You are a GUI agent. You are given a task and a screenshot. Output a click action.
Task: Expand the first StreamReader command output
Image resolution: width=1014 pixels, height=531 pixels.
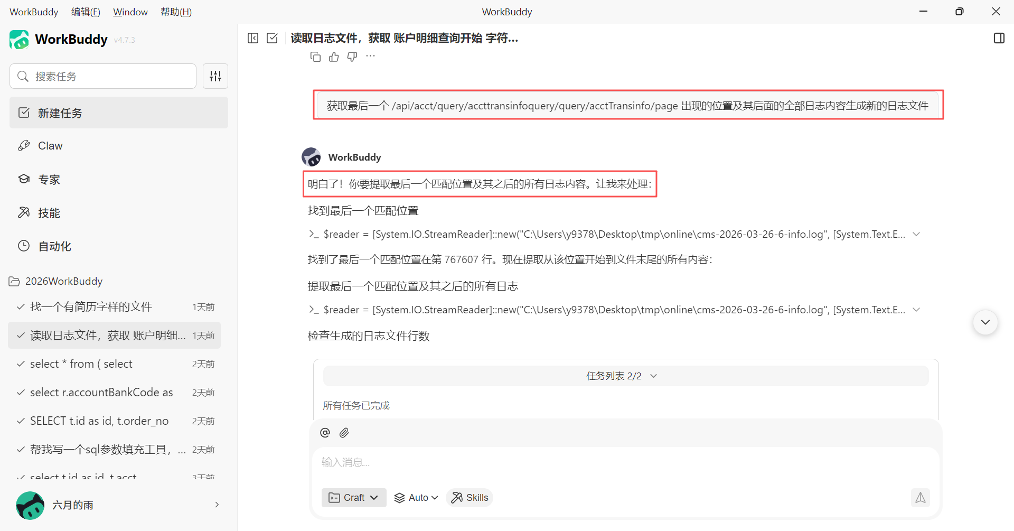(x=916, y=234)
